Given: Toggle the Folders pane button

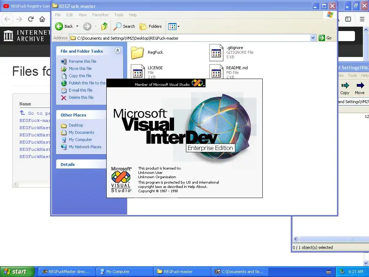Looking at the screenshot, I should tap(151, 26).
